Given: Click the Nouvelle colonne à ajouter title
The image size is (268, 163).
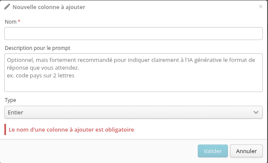Looking at the screenshot, I should [x=49, y=7].
